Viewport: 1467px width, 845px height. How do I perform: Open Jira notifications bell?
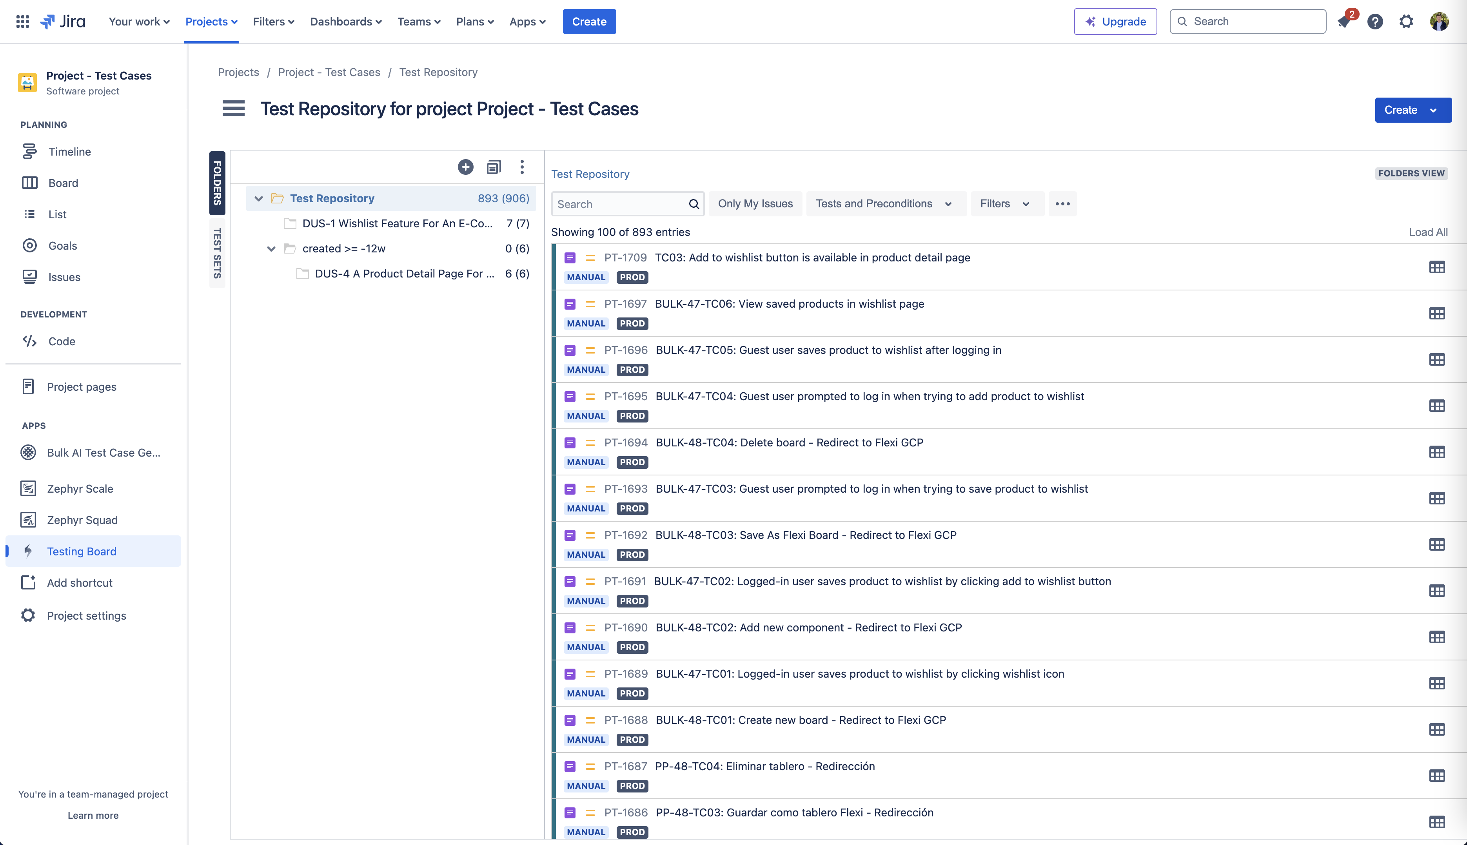(x=1344, y=22)
